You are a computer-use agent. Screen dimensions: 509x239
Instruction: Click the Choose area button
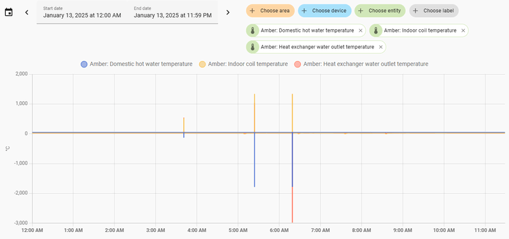(x=270, y=11)
